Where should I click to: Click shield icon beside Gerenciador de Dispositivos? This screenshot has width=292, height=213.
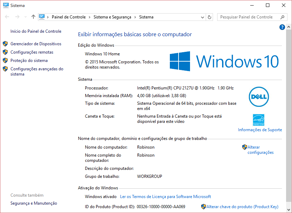point(5,44)
